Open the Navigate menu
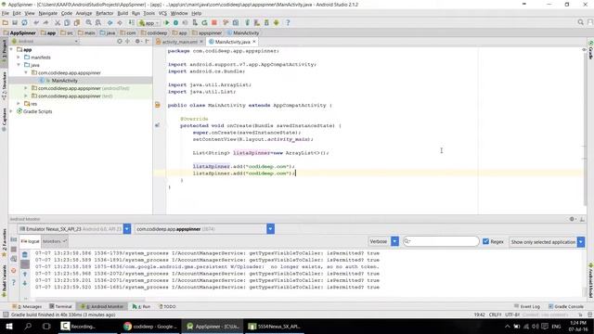This screenshot has width=594, height=334. [47, 13]
